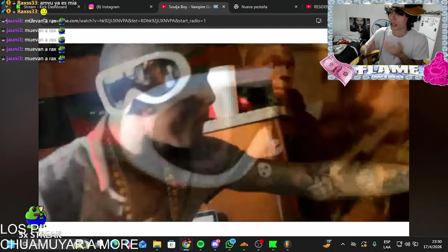The image size is (448, 252).
Task: Click media indicator icon on Soulja Boy tab
Action: 216,7
